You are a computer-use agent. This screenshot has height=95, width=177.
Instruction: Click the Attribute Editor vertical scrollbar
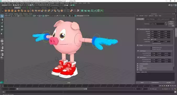(174, 49)
